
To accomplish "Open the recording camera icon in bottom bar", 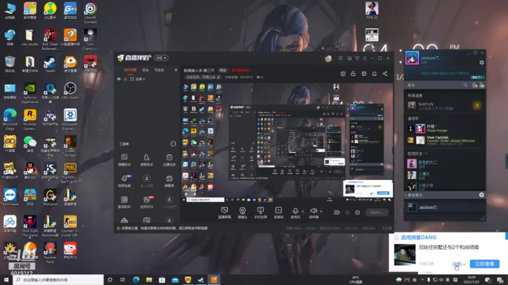I will point(337,212).
